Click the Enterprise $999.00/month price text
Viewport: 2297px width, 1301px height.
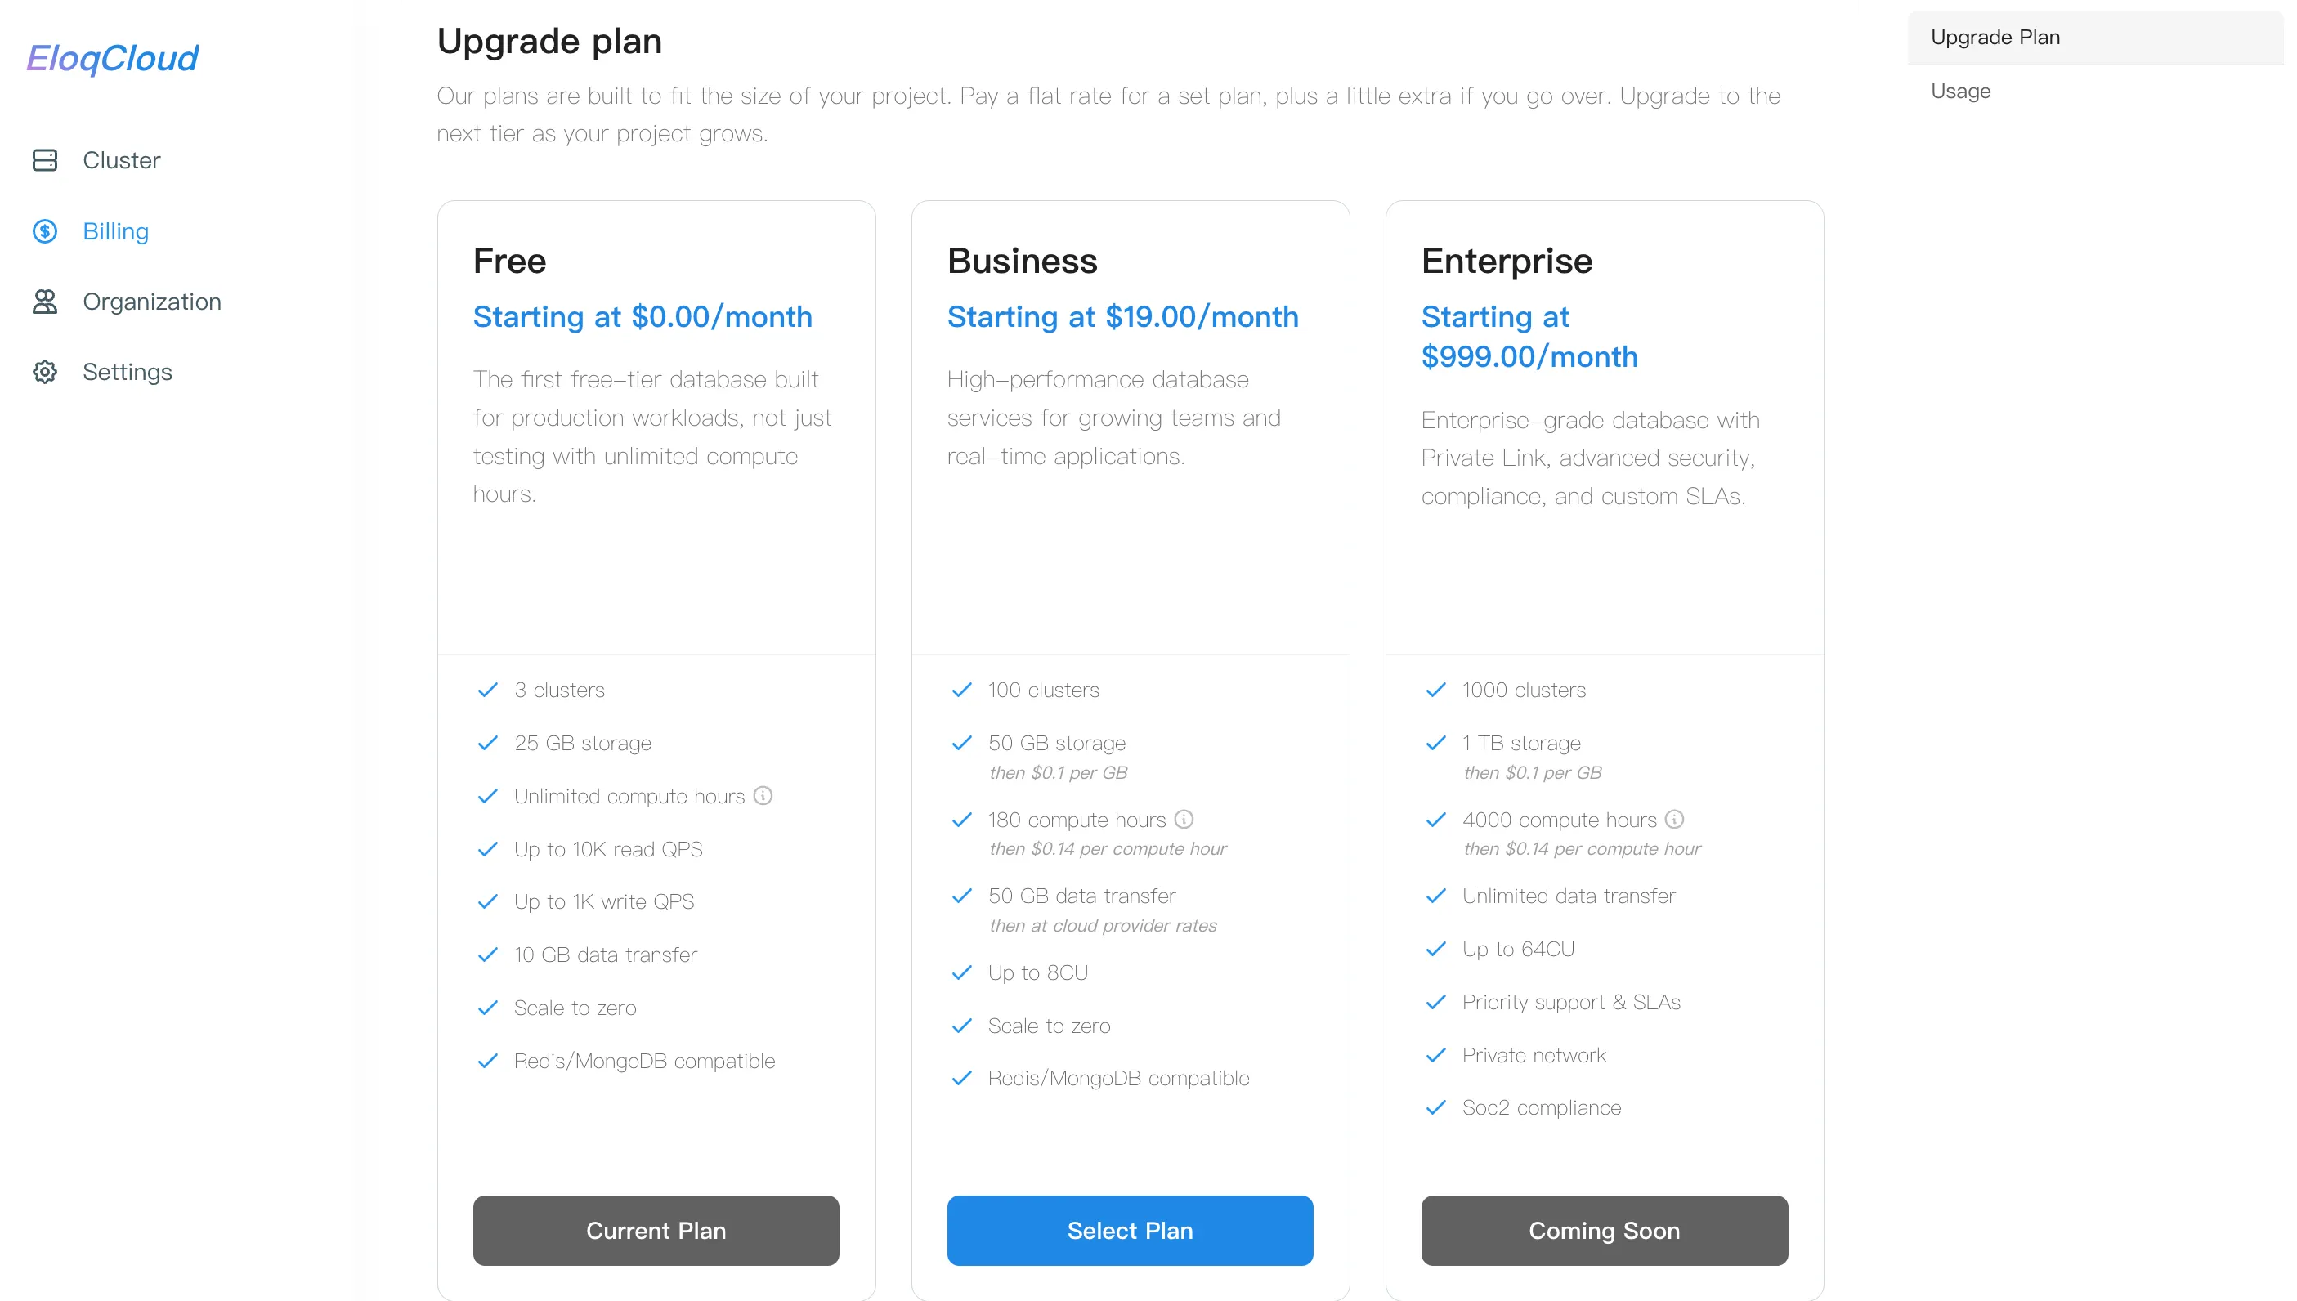click(x=1529, y=357)
